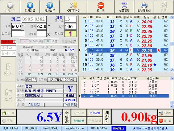Image resolution: width=174 pixels, height=131 pixels.
Task: Click the CHOCOLATE color field
Action: tap(44, 96)
